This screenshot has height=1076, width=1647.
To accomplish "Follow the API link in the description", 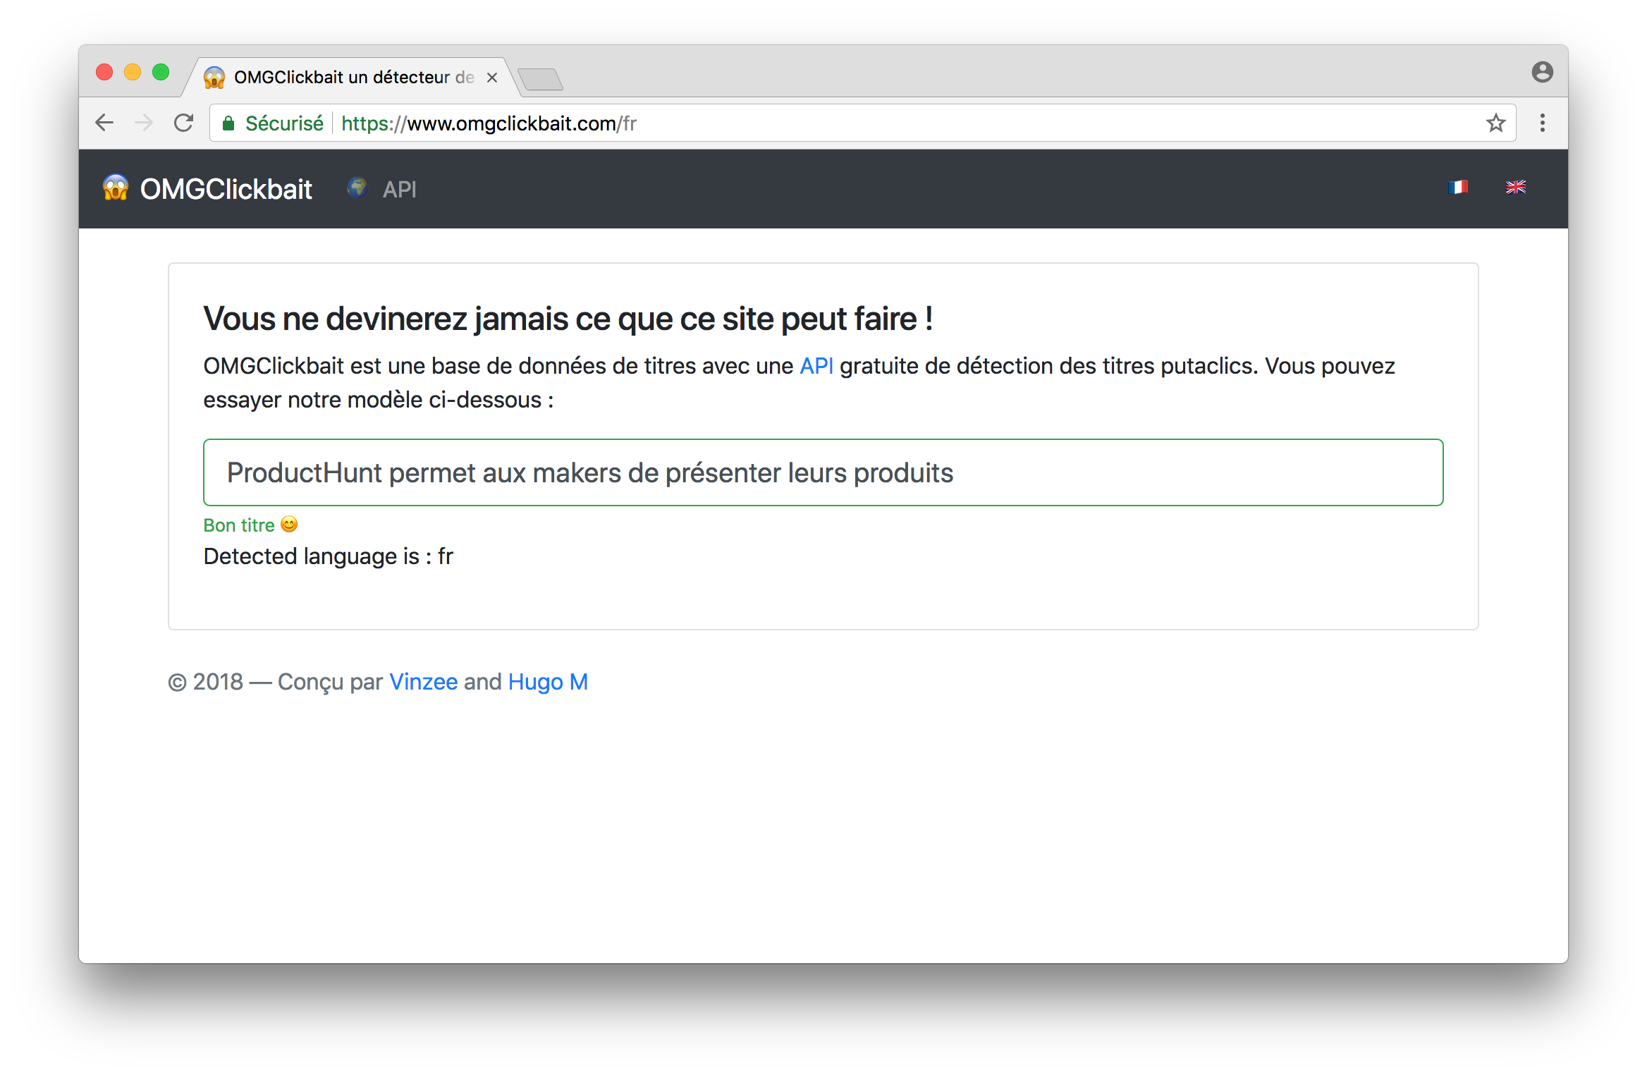I will click(816, 366).
